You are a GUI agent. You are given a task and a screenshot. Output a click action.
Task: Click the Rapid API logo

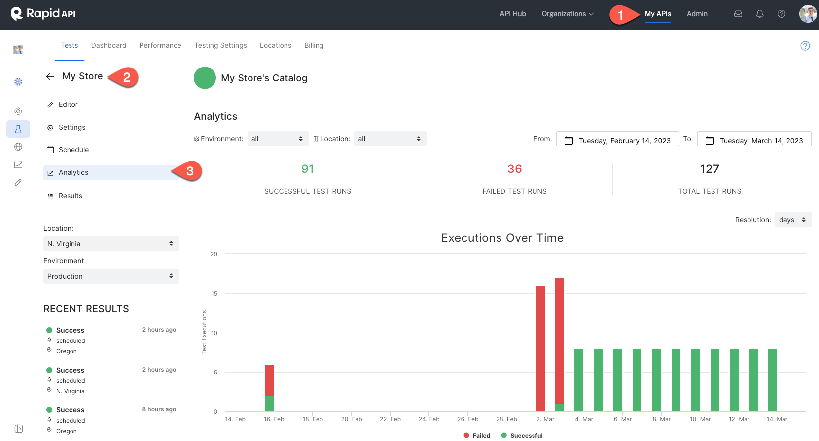pos(43,14)
